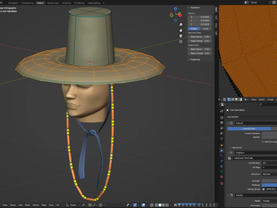Open the Add Modifier dropdown

pyautogui.click(x=252, y=117)
